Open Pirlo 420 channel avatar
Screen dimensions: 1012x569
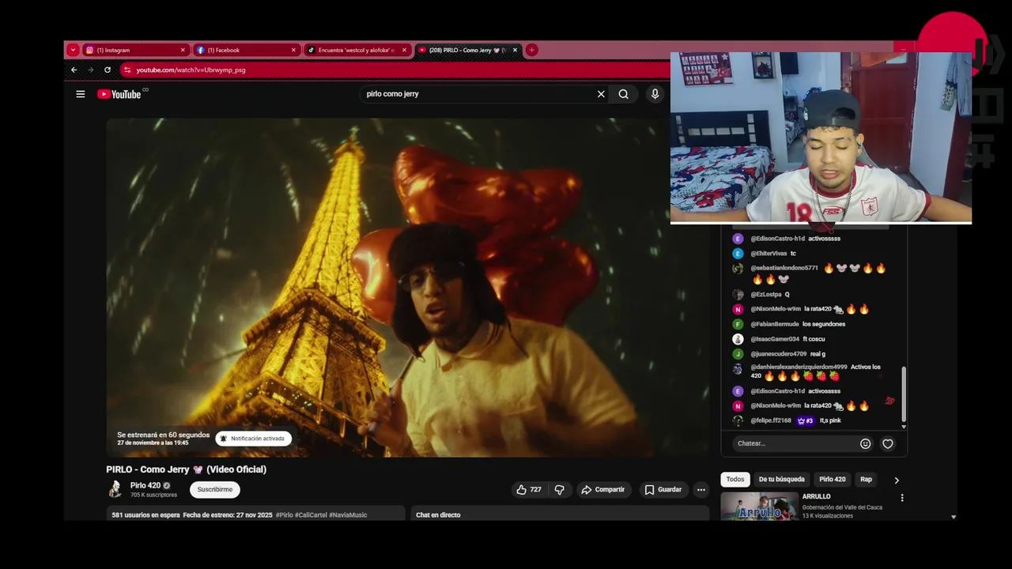(x=115, y=489)
